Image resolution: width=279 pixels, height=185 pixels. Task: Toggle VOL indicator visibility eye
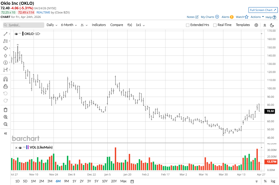tap(20, 148)
